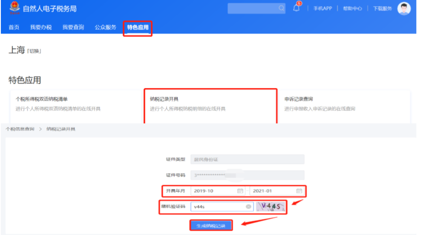Open the 我要办税 menu
This screenshot has width=423, height=235.
[41, 28]
